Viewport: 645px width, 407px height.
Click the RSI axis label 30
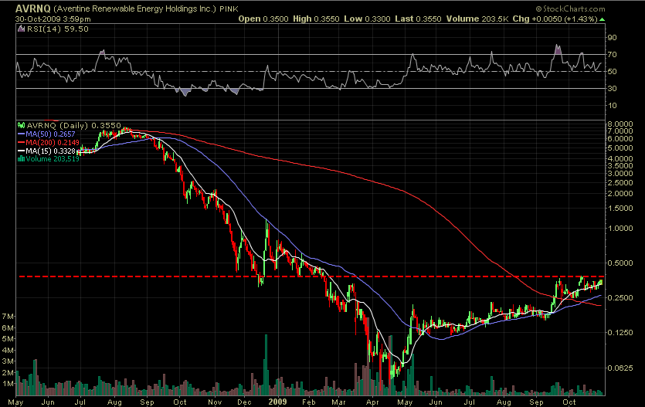[612, 88]
